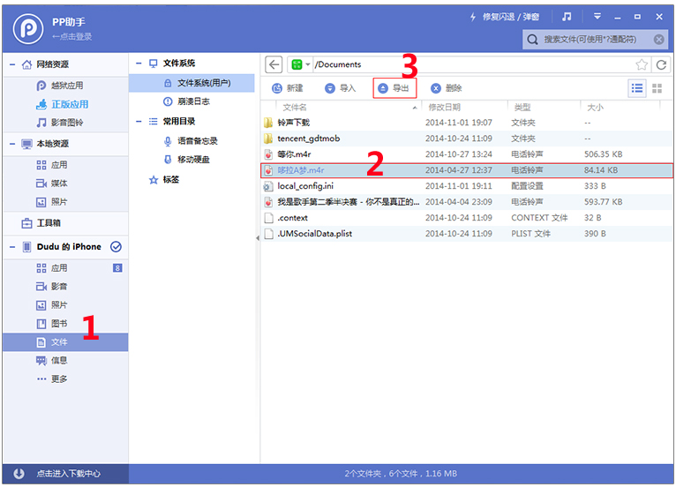
Task: Click the refresh icon beside path bar
Action: 661,64
